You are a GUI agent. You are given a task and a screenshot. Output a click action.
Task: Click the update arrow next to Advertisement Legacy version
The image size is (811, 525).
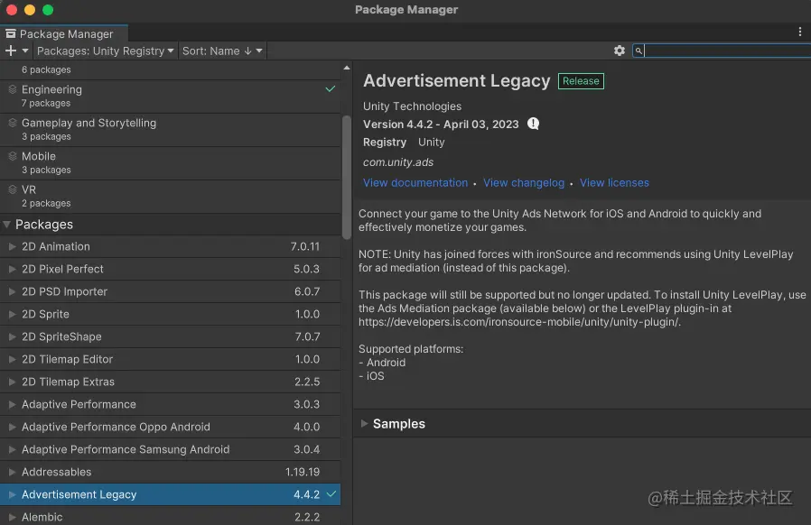click(x=330, y=494)
